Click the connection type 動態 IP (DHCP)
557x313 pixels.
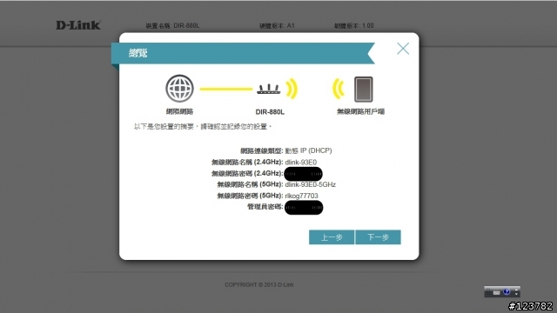[308, 150]
